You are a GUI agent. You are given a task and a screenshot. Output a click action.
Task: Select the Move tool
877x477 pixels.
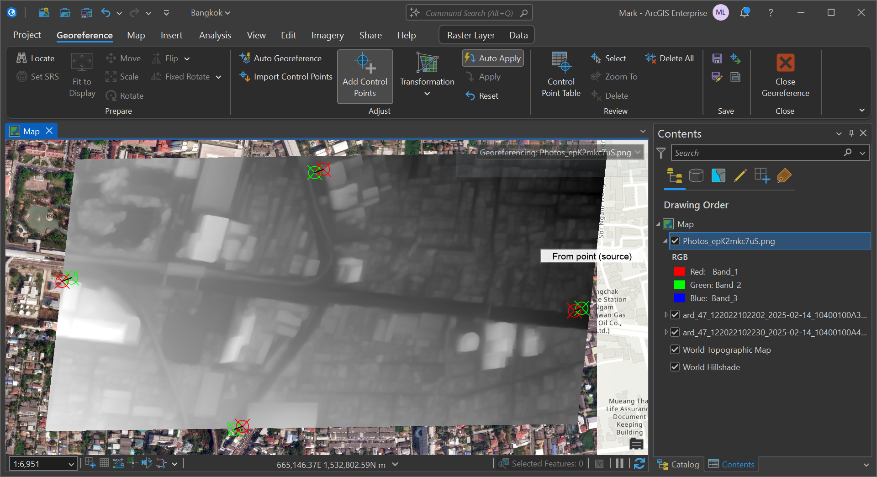(123, 58)
